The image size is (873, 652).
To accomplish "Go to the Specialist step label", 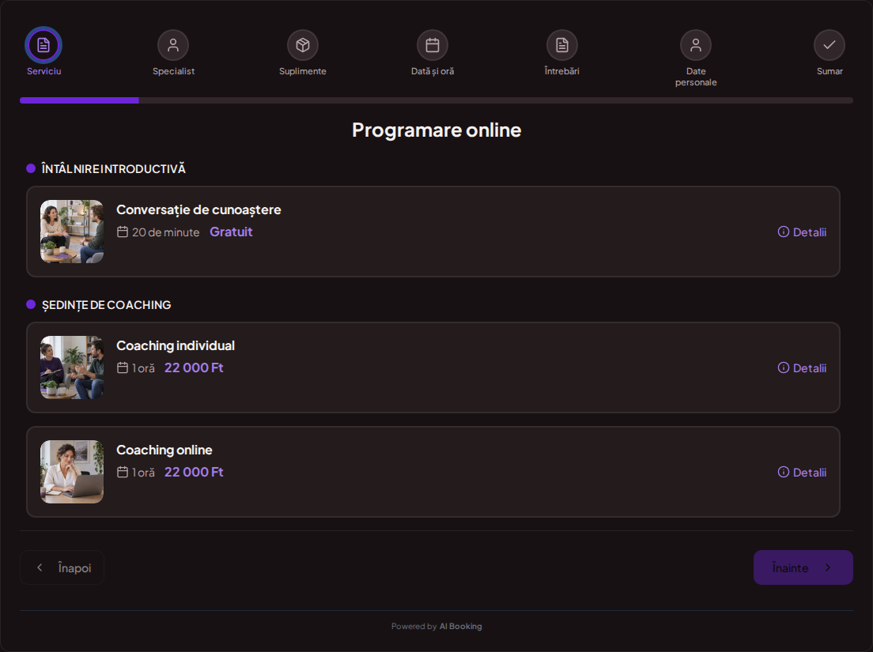I will [174, 71].
